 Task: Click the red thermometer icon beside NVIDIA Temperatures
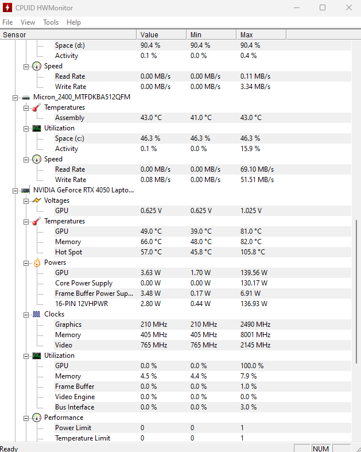tap(37, 221)
